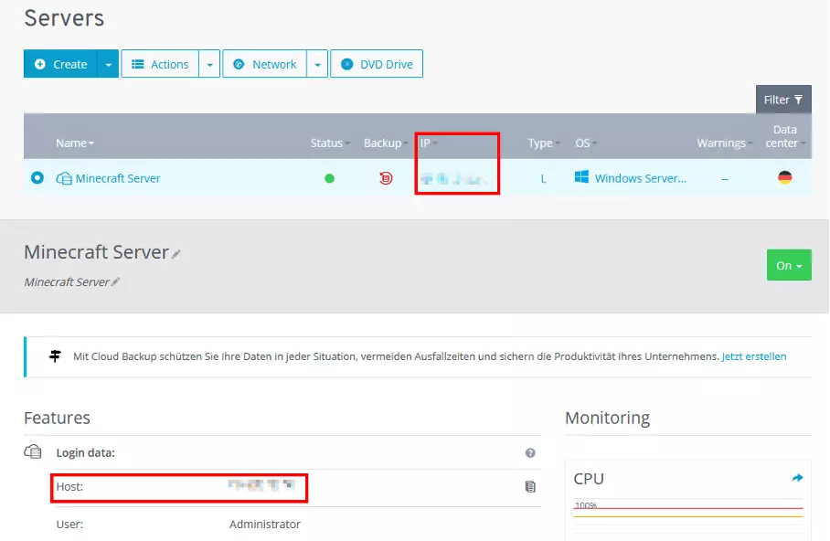Click the Monitoring heading
The image size is (830, 541).
tap(607, 418)
